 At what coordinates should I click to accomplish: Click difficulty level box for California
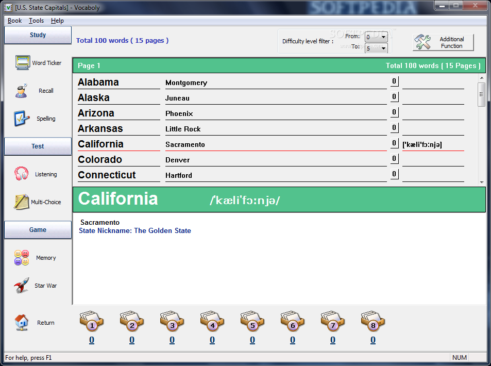(394, 143)
